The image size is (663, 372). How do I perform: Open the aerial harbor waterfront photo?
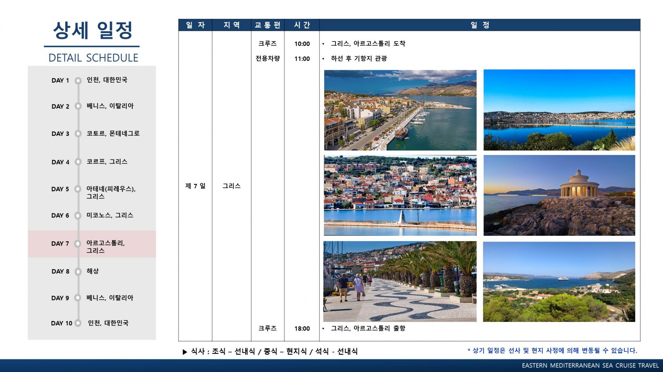pos(400,110)
